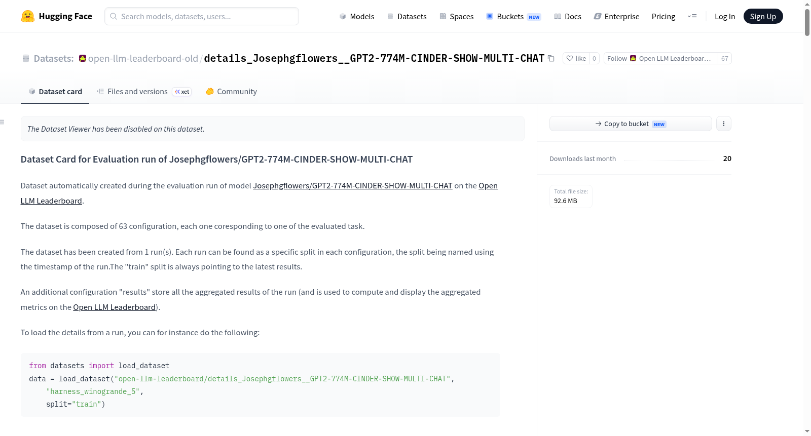Click the 'Dataset Viewer has been disabled' notice
This screenshot has width=811, height=436.
click(x=272, y=129)
